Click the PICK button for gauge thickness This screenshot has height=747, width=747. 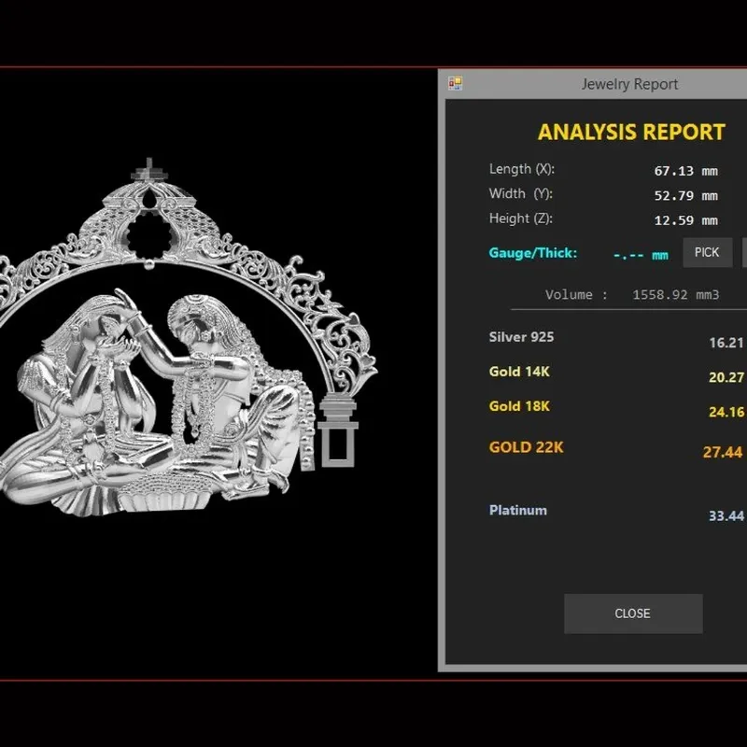click(x=707, y=252)
